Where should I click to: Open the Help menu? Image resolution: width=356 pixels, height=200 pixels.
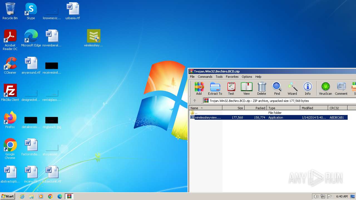click(x=258, y=77)
